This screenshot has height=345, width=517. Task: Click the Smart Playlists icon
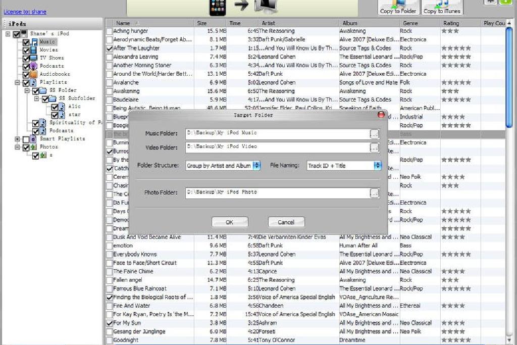(33, 139)
